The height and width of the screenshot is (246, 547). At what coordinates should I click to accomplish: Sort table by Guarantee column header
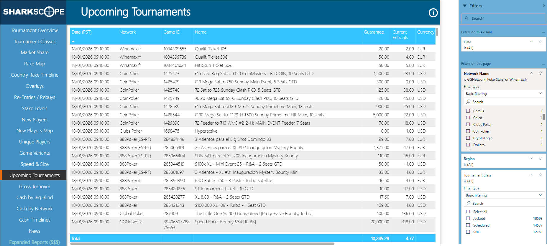pyautogui.click(x=374, y=32)
